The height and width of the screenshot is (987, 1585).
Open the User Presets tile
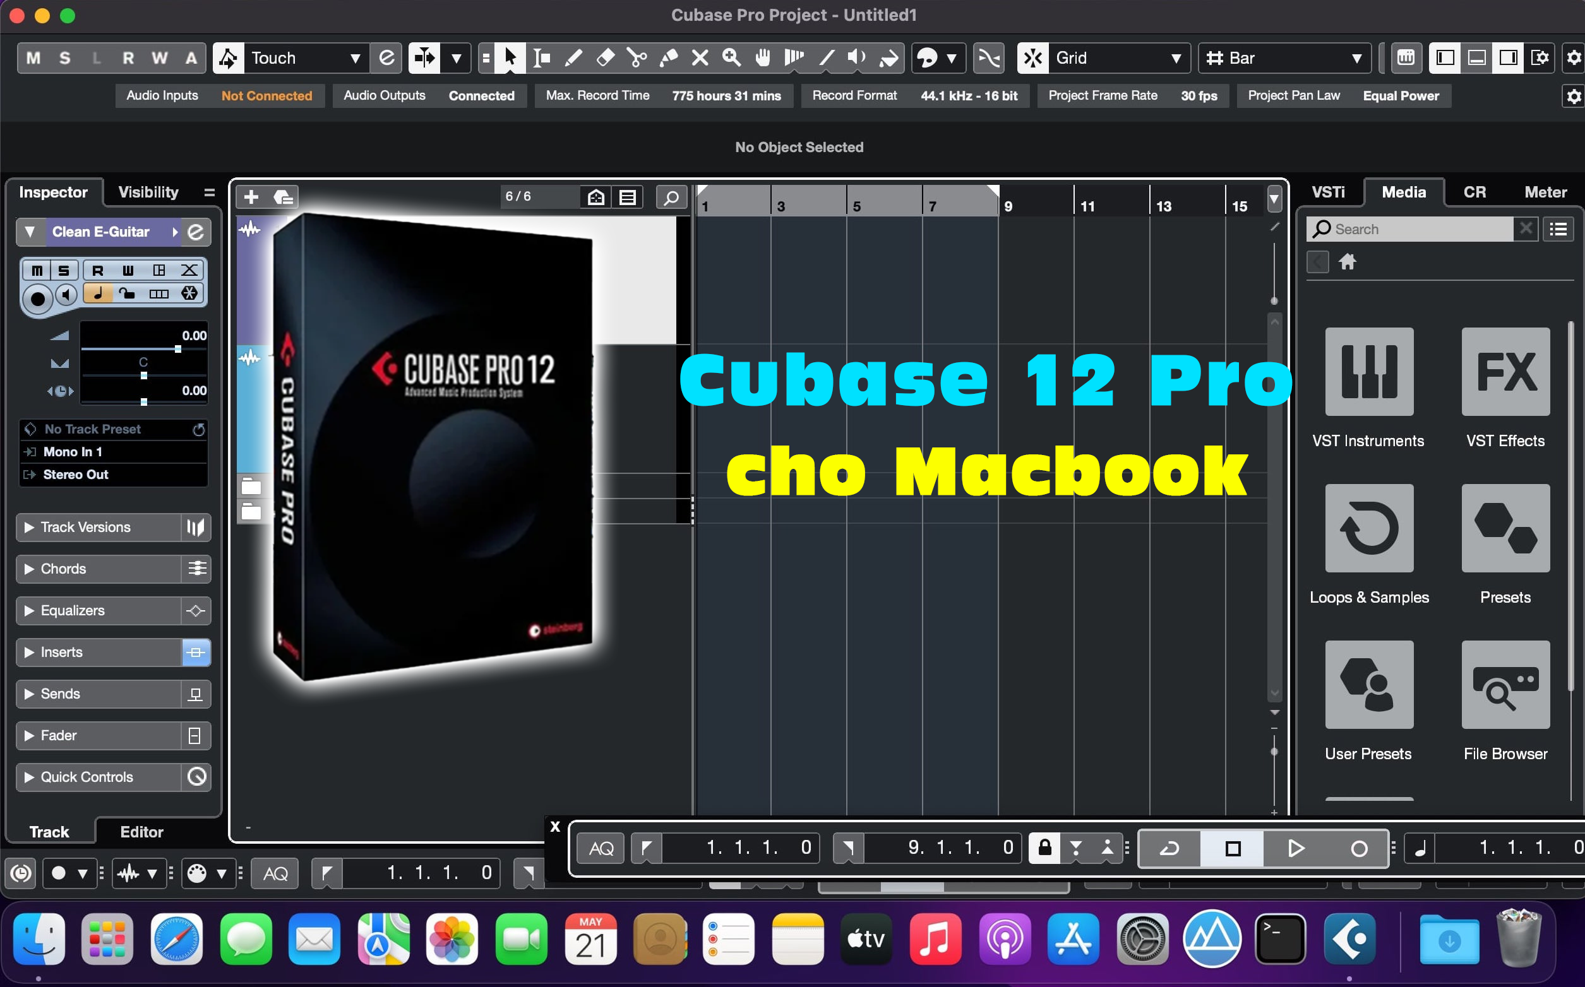(x=1369, y=685)
